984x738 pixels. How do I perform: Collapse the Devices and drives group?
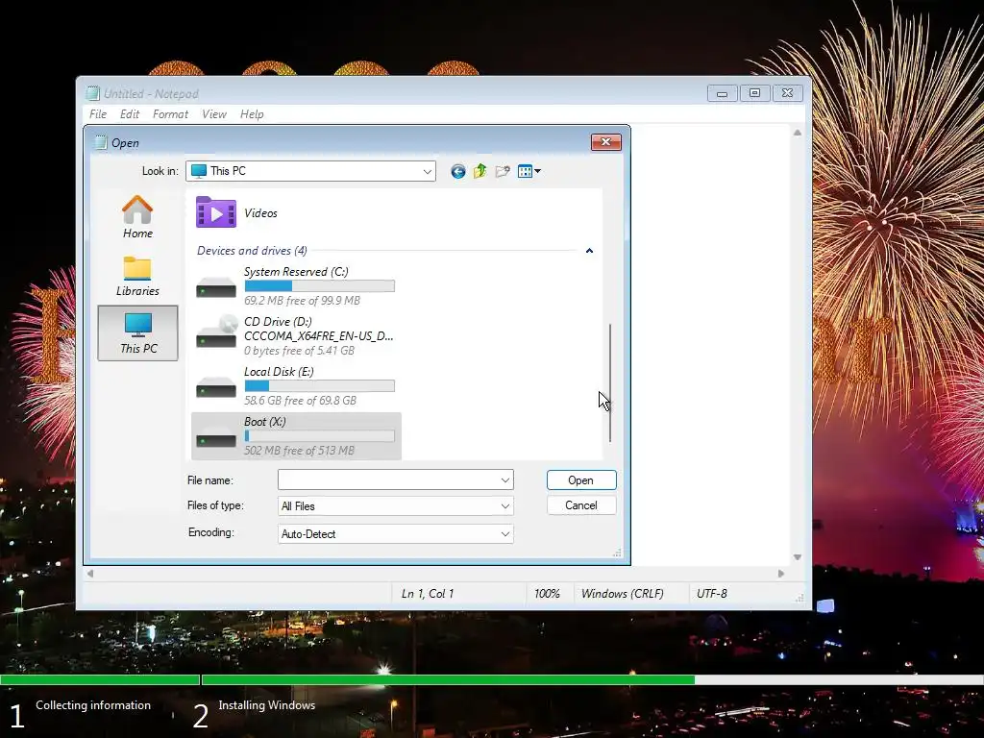(589, 251)
